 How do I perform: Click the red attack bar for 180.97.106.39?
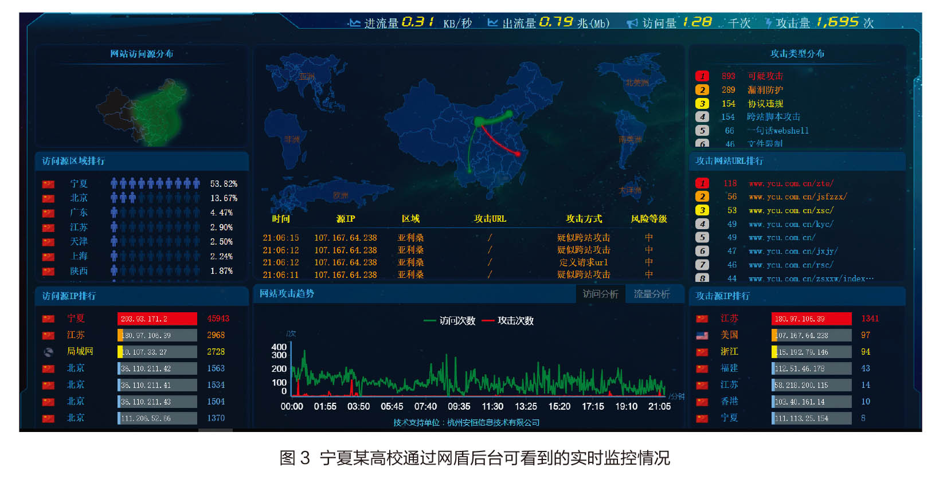pyautogui.click(x=811, y=319)
